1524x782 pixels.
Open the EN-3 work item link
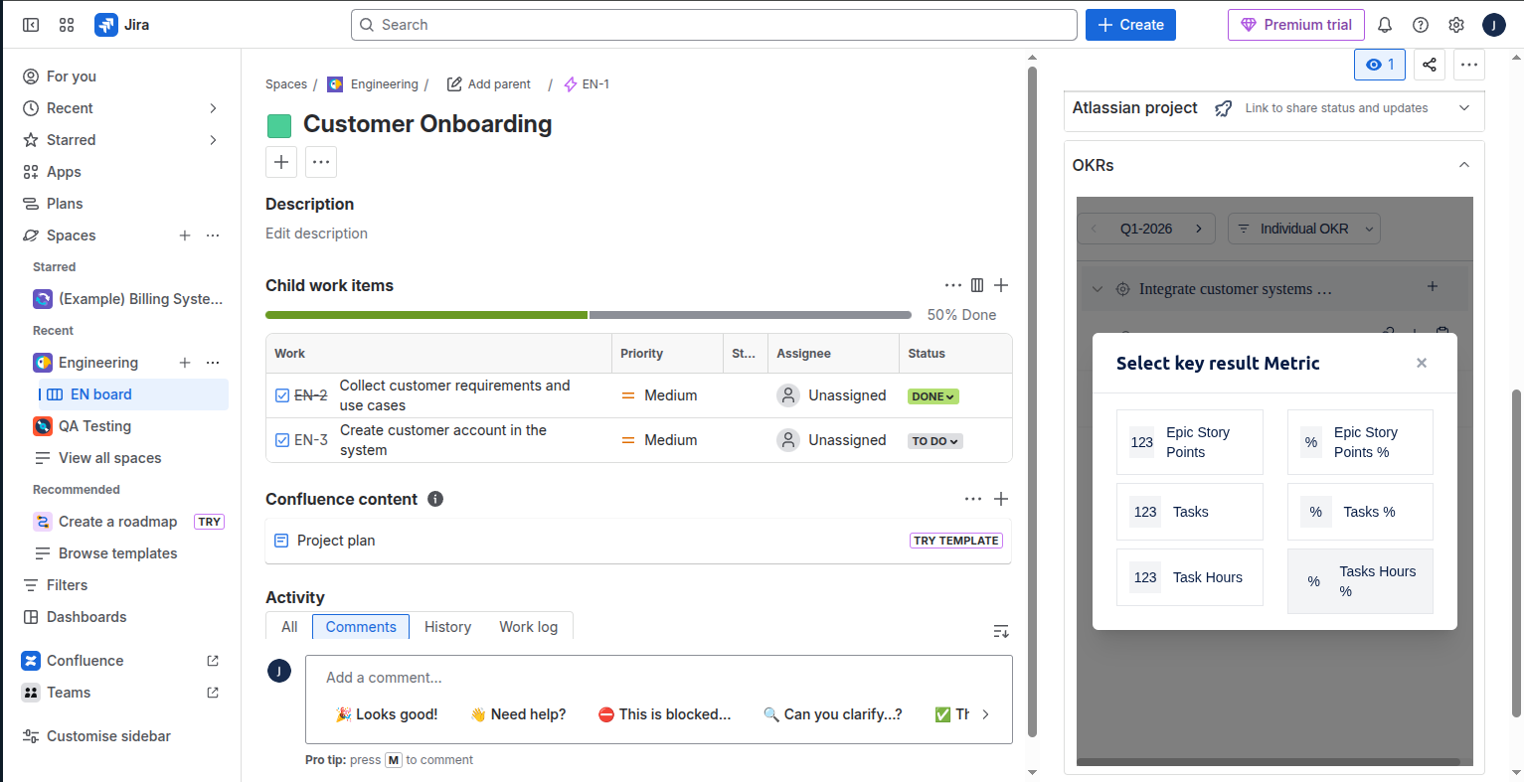click(311, 440)
